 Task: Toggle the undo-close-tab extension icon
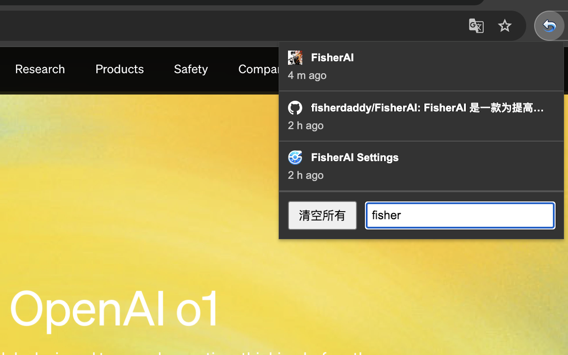(x=549, y=26)
